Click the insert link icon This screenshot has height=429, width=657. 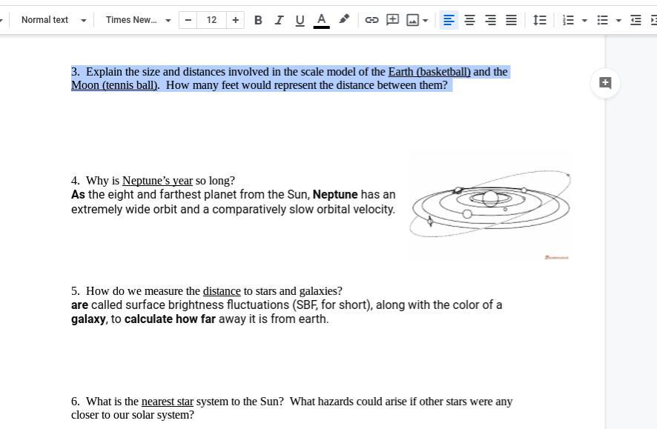[x=372, y=20]
